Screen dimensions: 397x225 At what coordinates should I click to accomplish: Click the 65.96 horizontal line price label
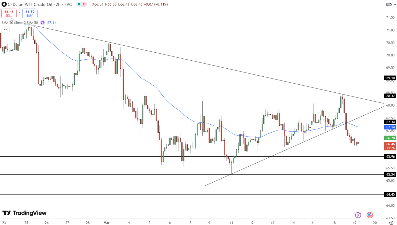point(391,157)
